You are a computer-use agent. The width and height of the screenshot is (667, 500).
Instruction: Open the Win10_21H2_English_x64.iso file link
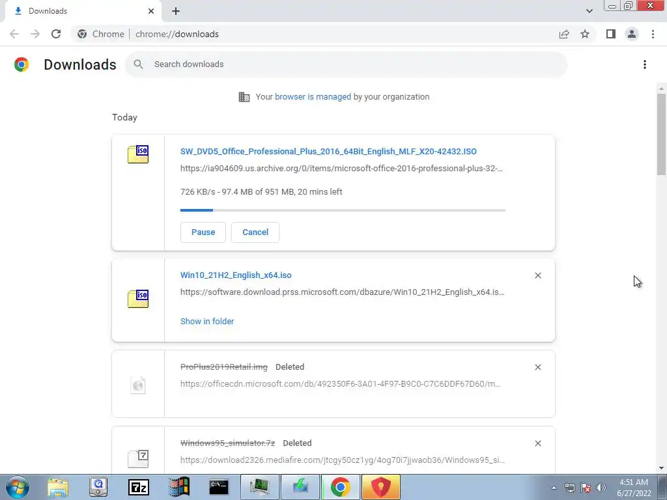[236, 275]
